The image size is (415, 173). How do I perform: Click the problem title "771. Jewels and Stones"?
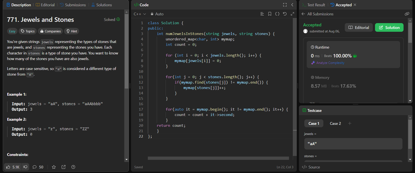click(40, 20)
